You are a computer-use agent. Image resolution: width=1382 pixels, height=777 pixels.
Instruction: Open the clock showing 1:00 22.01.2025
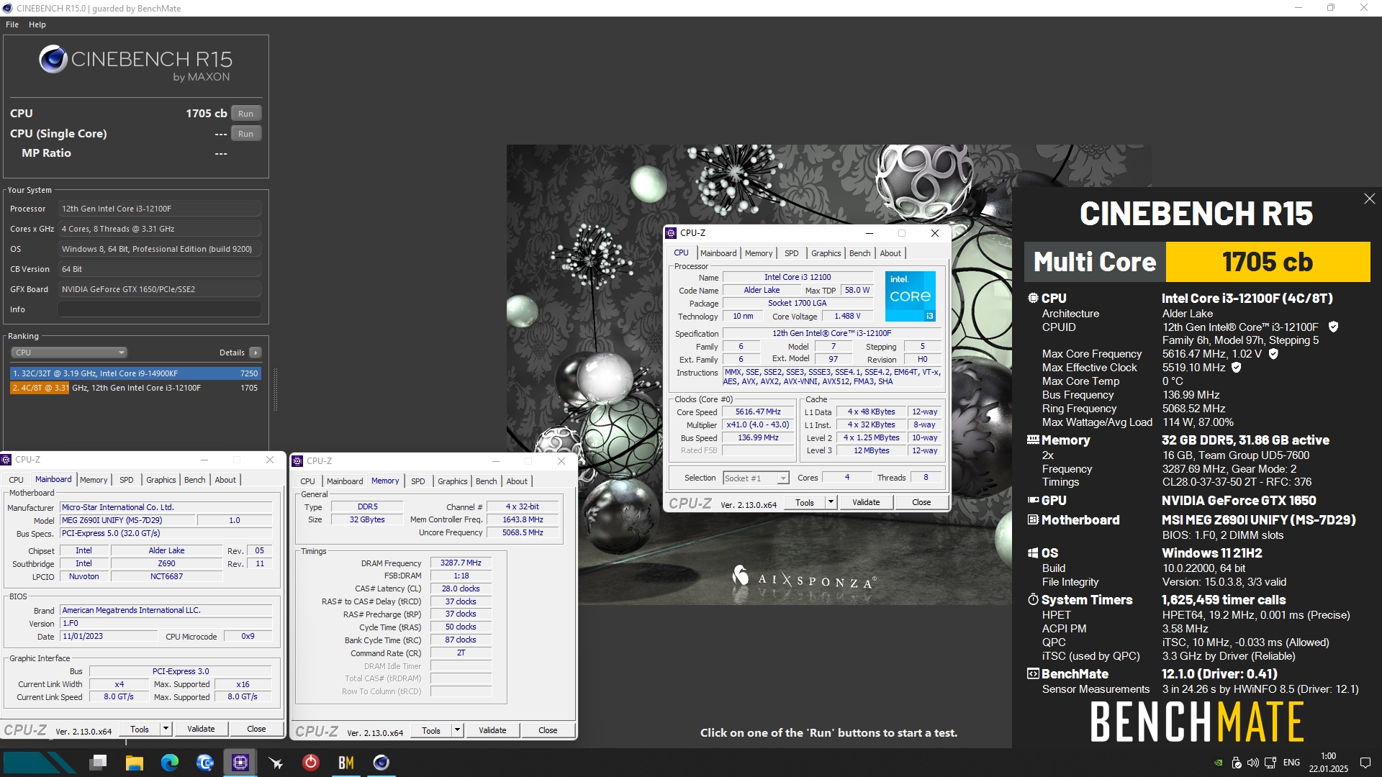tap(1328, 763)
